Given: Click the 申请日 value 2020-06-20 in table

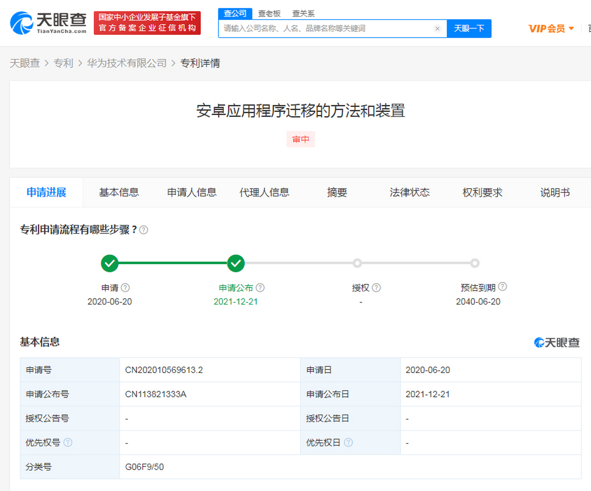Looking at the screenshot, I should coord(428,370).
